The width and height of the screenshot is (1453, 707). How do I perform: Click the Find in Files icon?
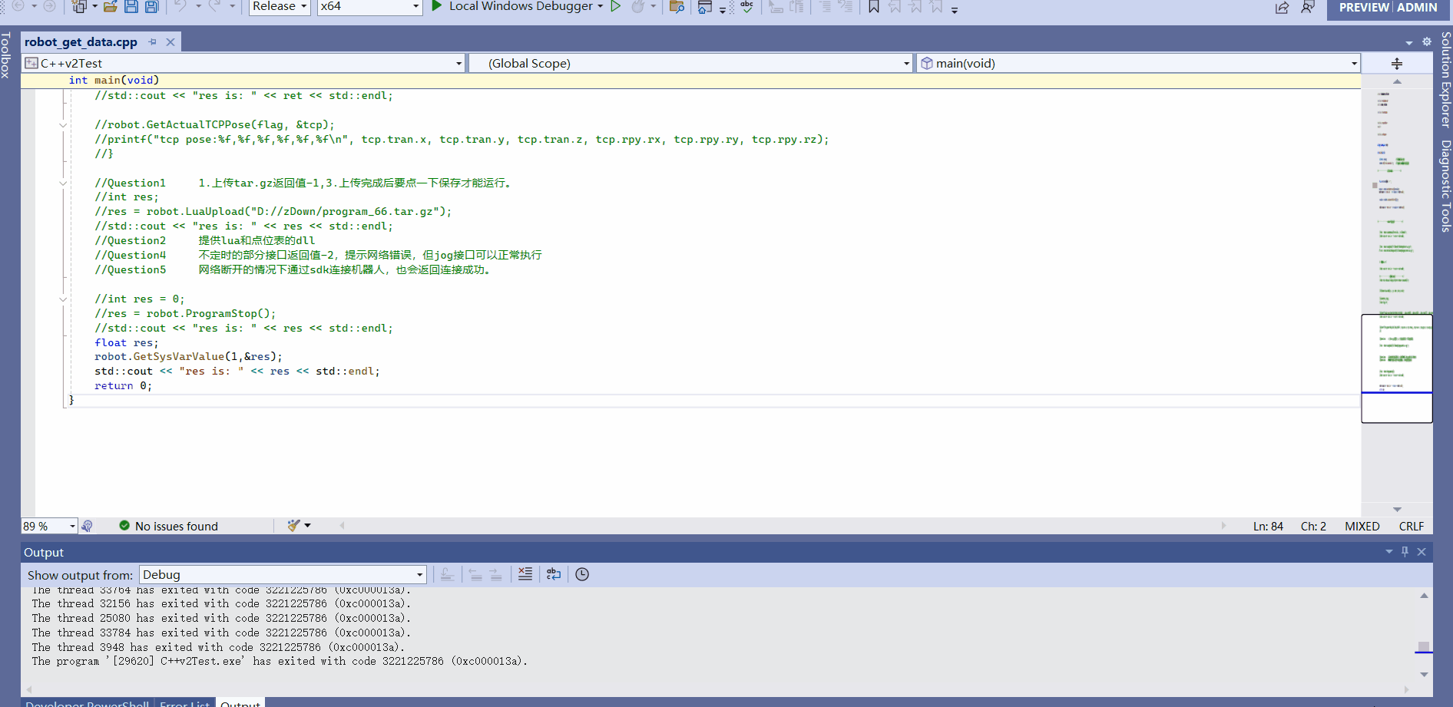tap(677, 7)
